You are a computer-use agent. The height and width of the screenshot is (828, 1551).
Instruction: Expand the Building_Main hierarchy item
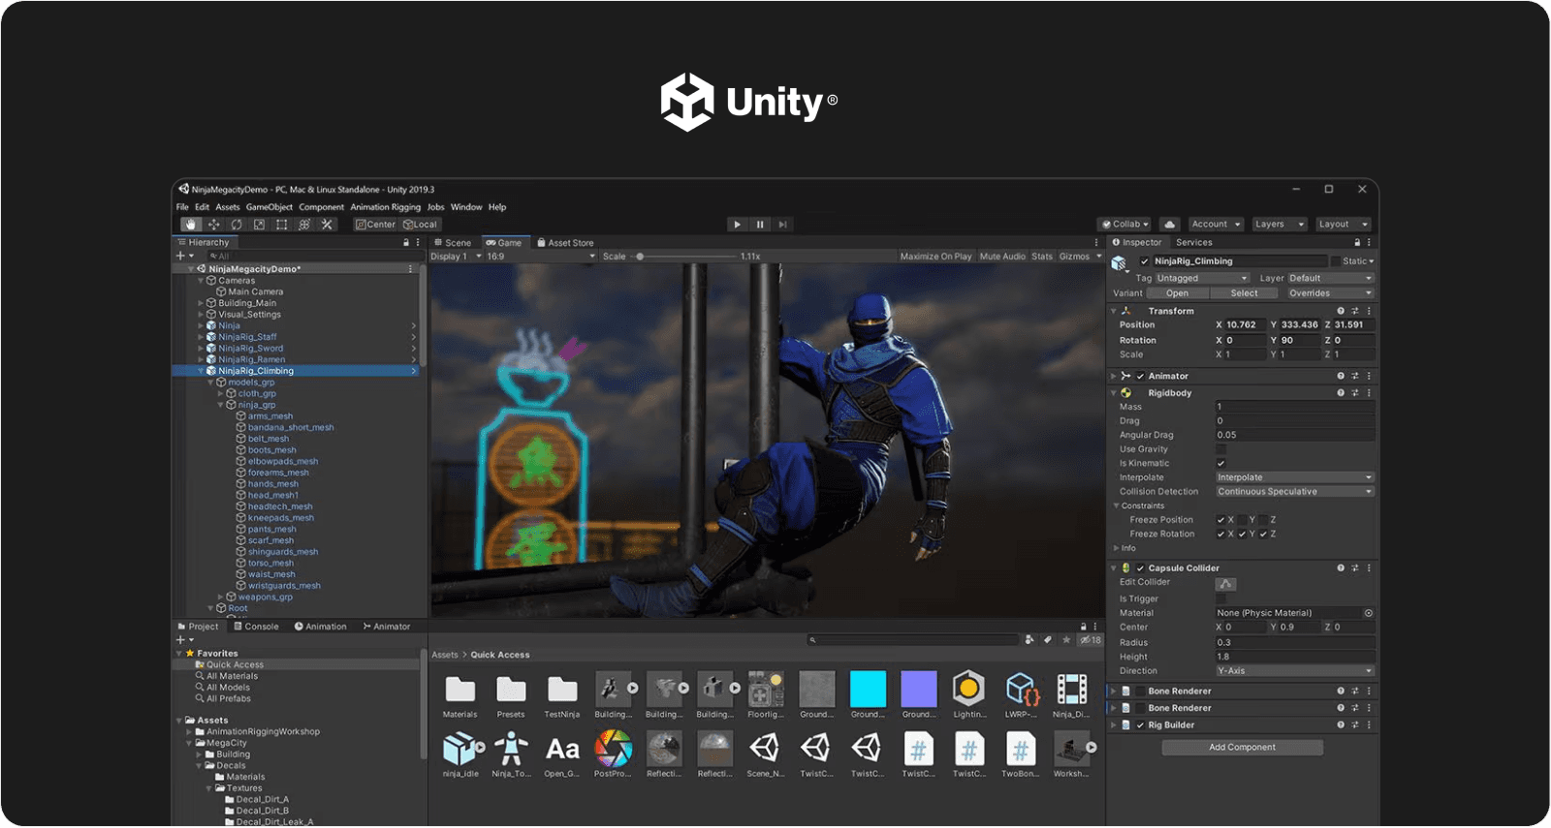(x=201, y=303)
